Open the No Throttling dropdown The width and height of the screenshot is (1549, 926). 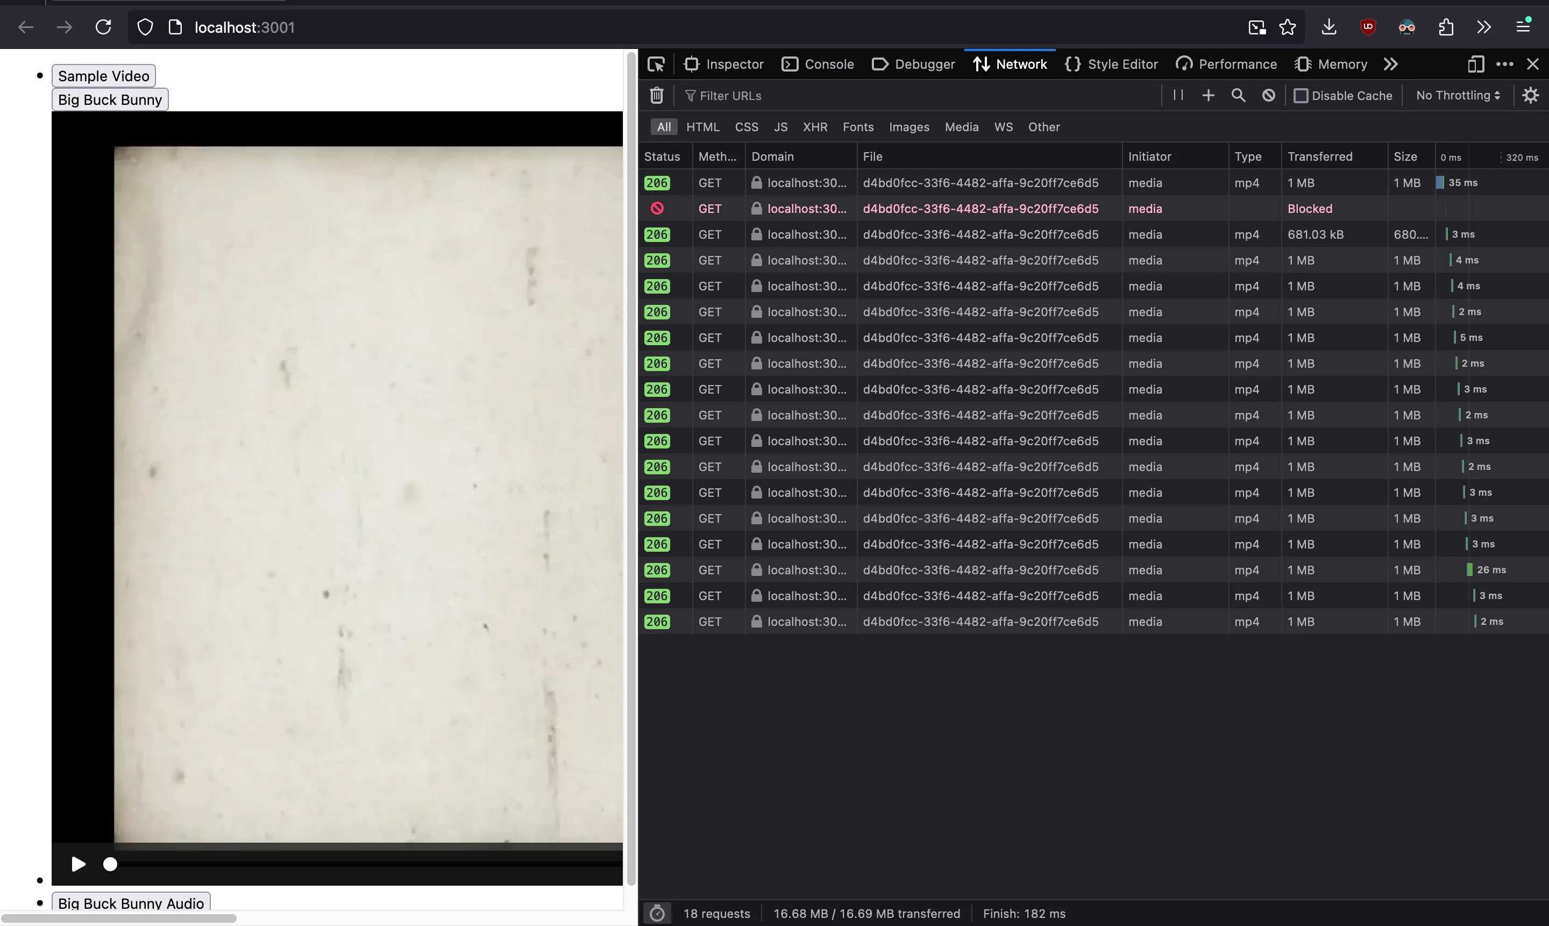(1458, 96)
